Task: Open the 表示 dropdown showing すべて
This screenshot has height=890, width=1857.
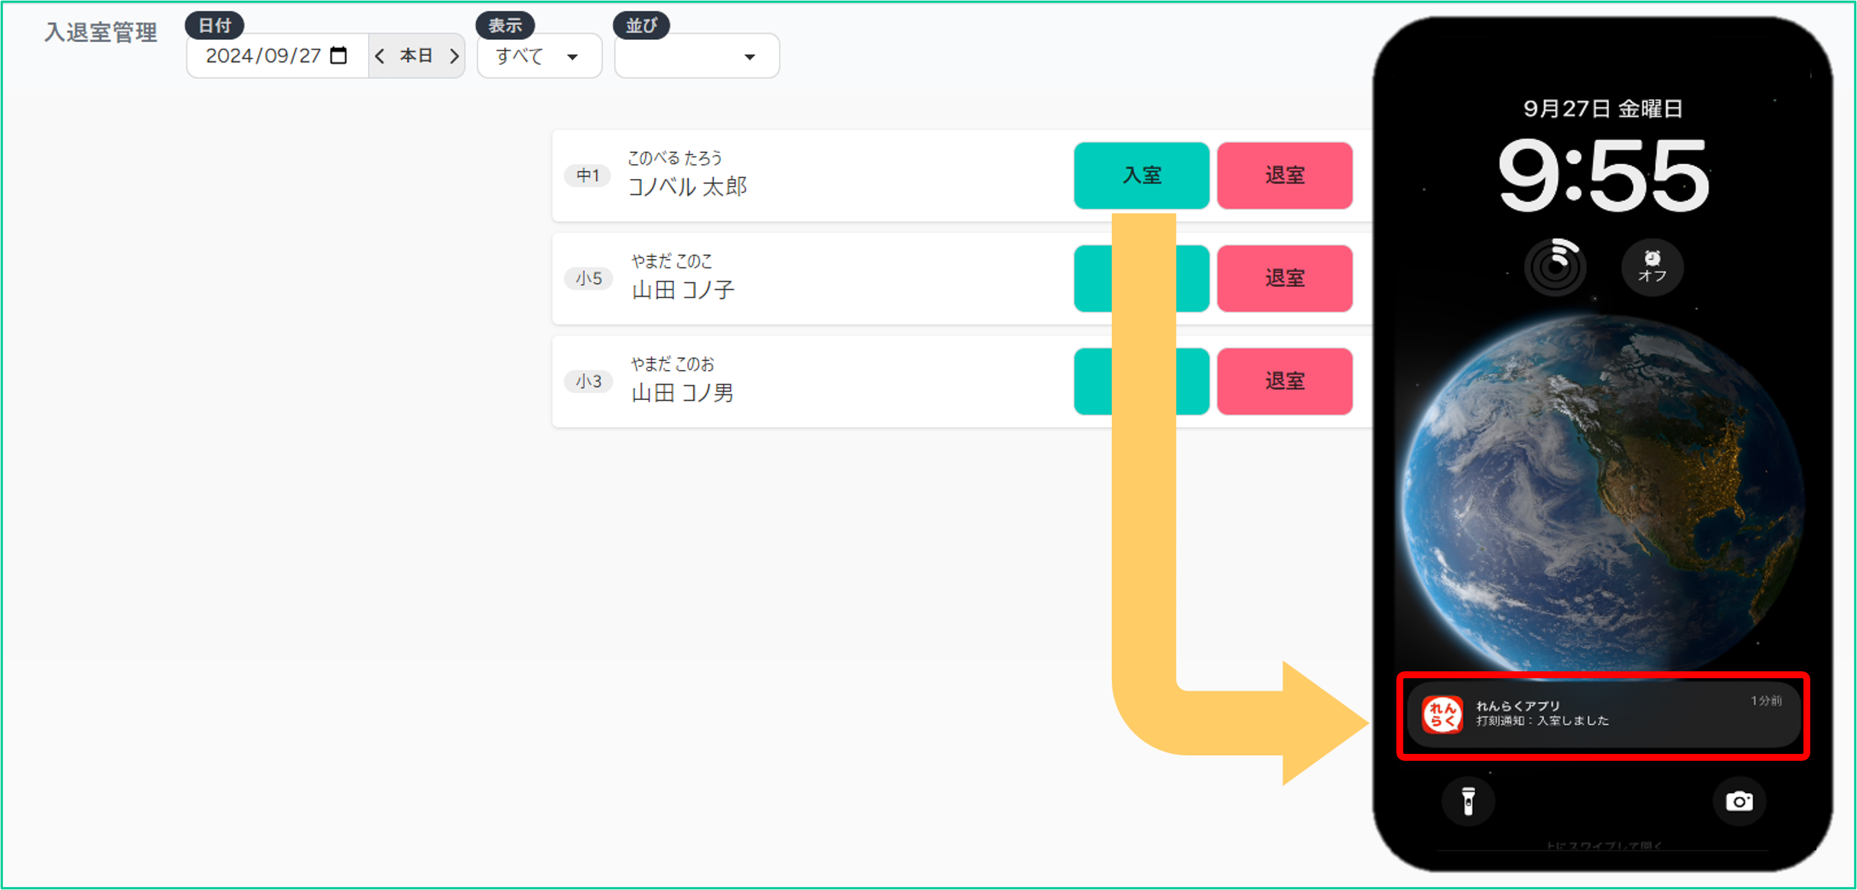Action: pyautogui.click(x=539, y=56)
